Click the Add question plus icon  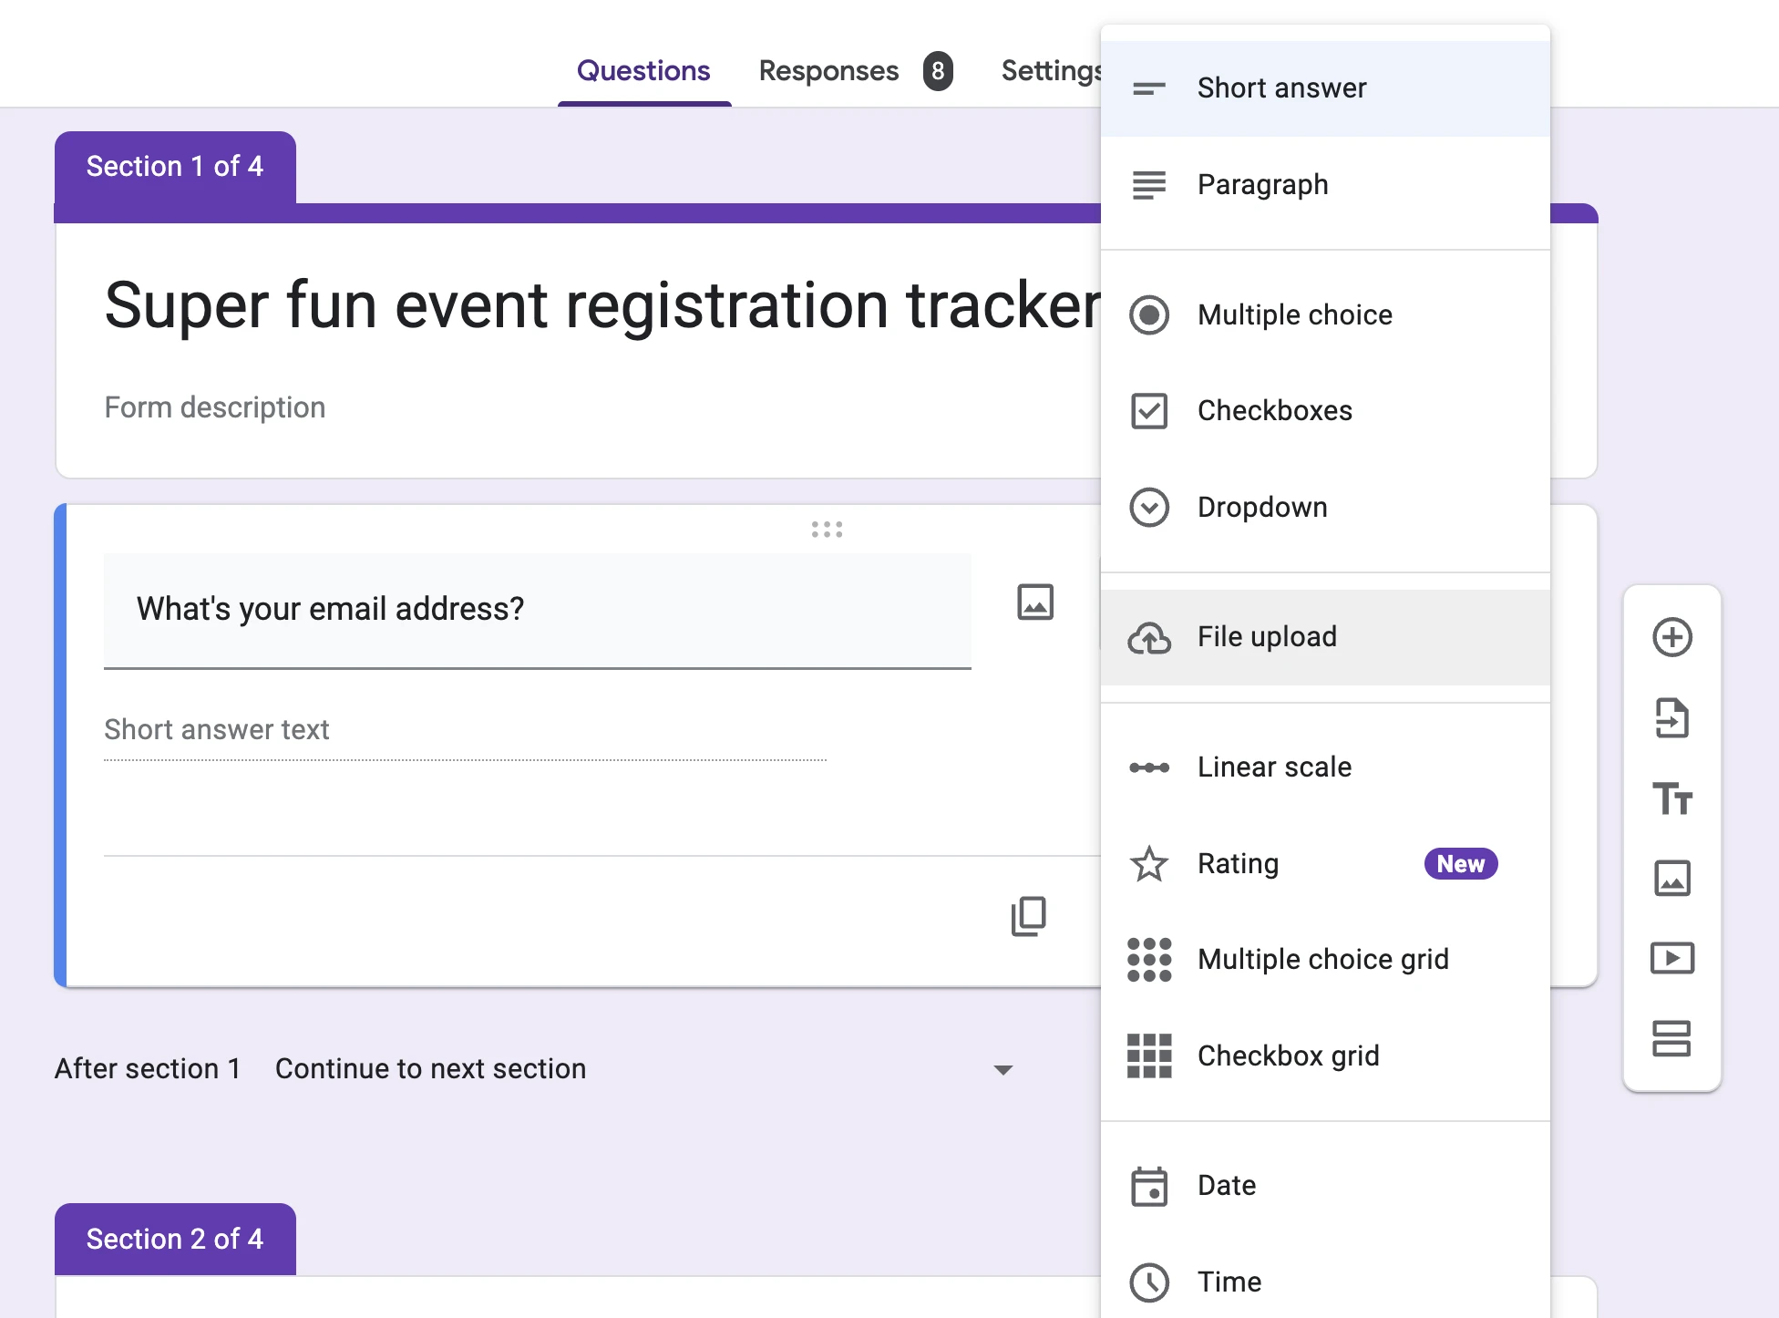(x=1671, y=637)
